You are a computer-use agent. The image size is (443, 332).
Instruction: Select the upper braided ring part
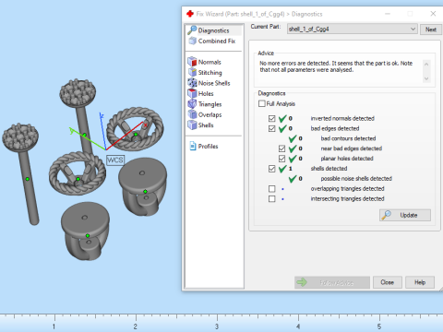(x=136, y=128)
